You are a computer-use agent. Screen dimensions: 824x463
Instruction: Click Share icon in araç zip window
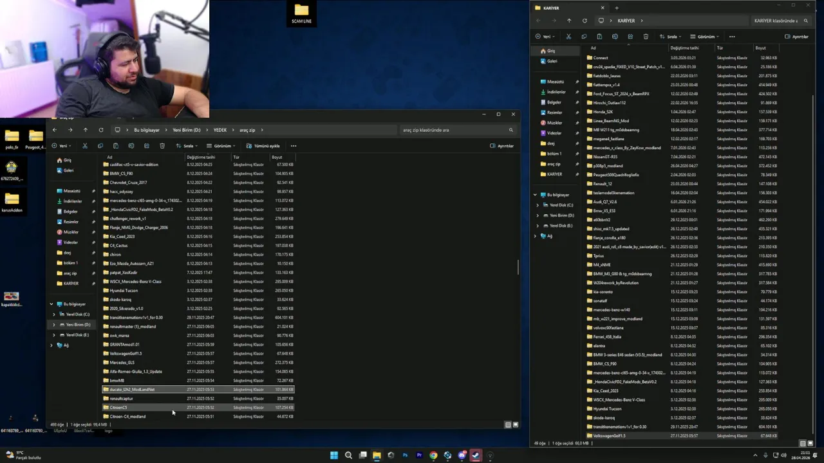pos(146,146)
